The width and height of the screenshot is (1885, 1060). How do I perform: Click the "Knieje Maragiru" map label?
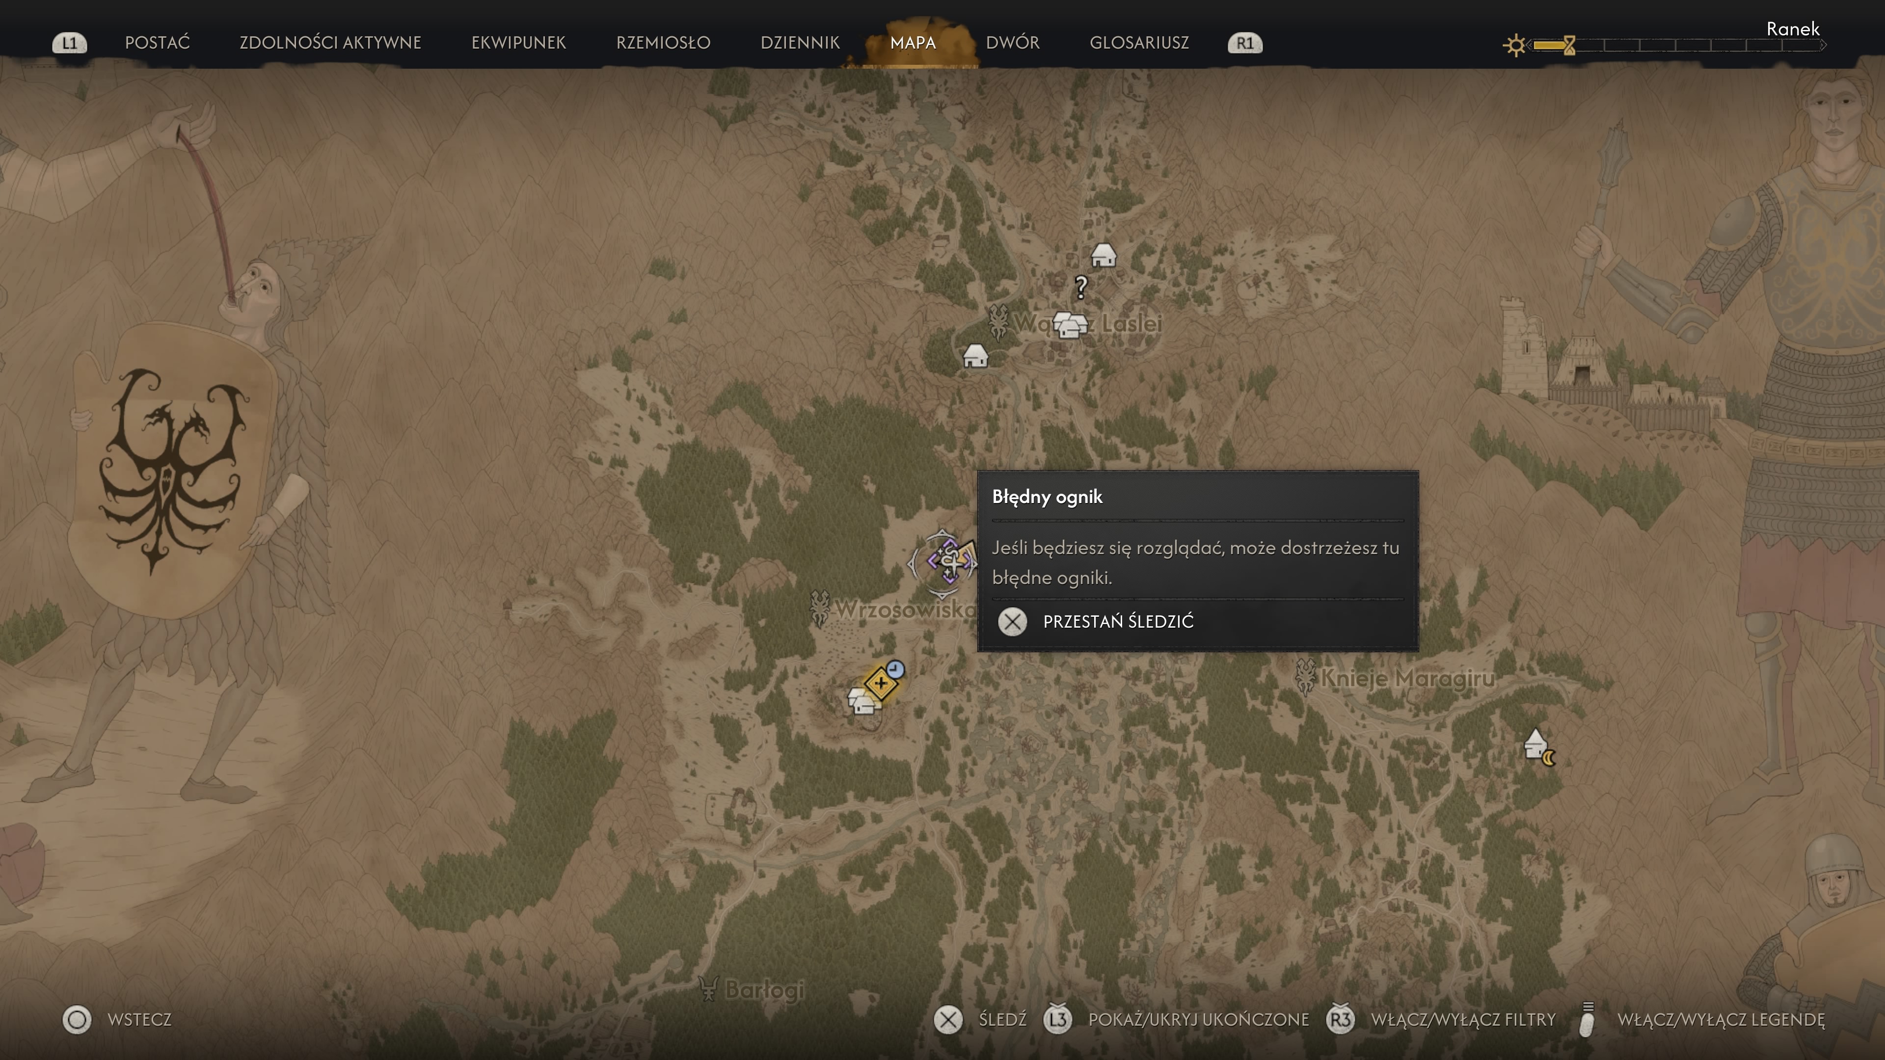(x=1407, y=679)
